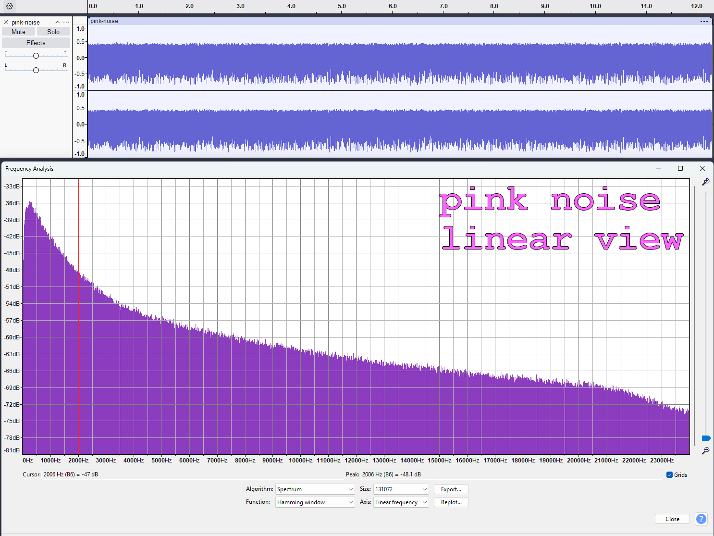Open the timeline settings gear icon
Viewport: 714px width, 536px height.
(10, 6)
